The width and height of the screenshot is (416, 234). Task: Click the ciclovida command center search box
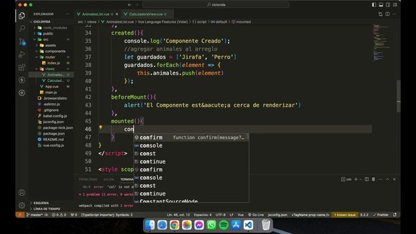pyautogui.click(x=216, y=5)
